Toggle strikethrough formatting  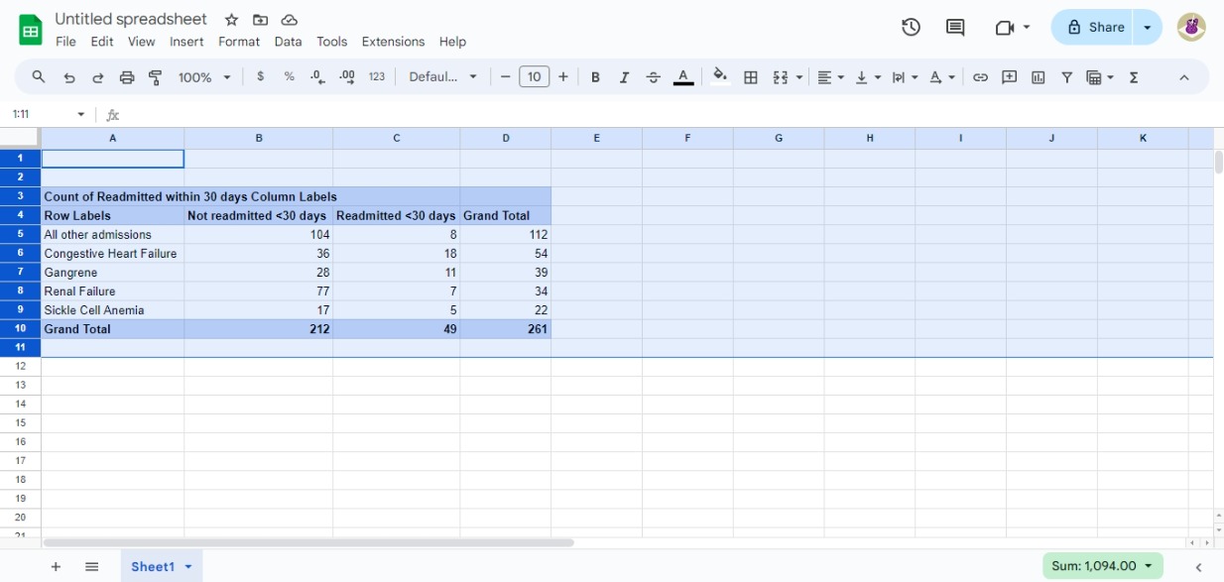(654, 76)
